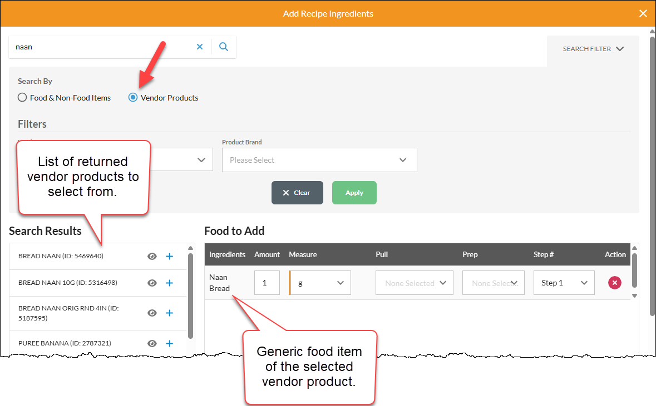This screenshot has width=656, height=406.
Task: View details of BREAD NAAN ID 5469640
Action: pyautogui.click(x=152, y=257)
